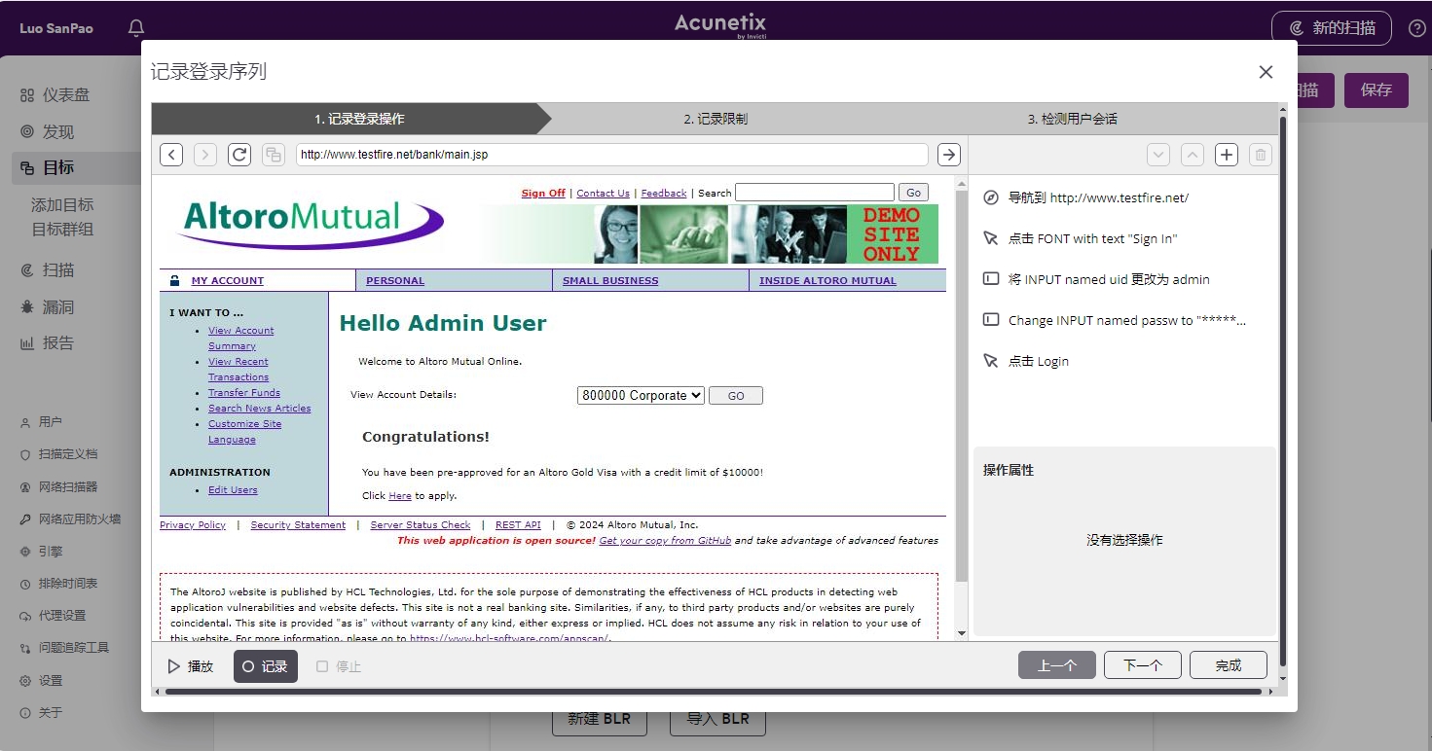The height and width of the screenshot is (751, 1432).
Task: Open the Transfer Funds link
Action: click(x=244, y=392)
